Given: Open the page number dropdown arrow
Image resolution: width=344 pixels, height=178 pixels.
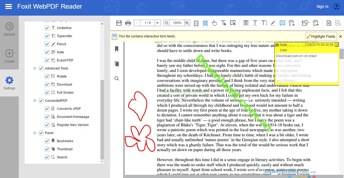Looking at the screenshot, I should point(157,23).
